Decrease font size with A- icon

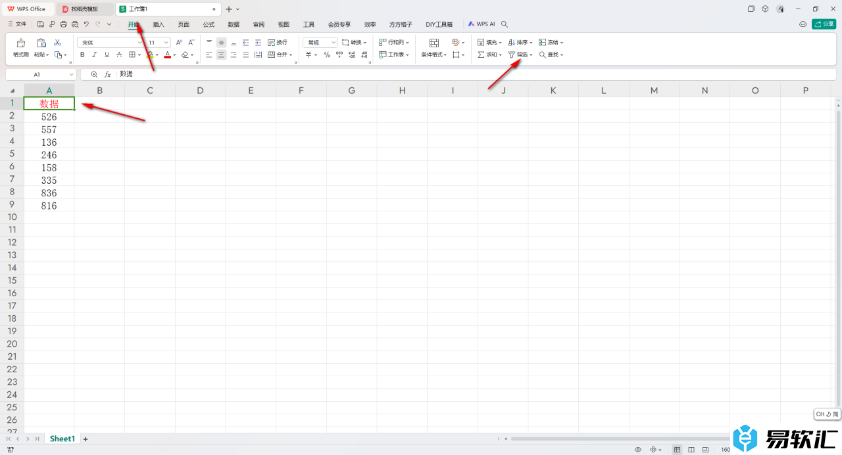pyautogui.click(x=191, y=42)
